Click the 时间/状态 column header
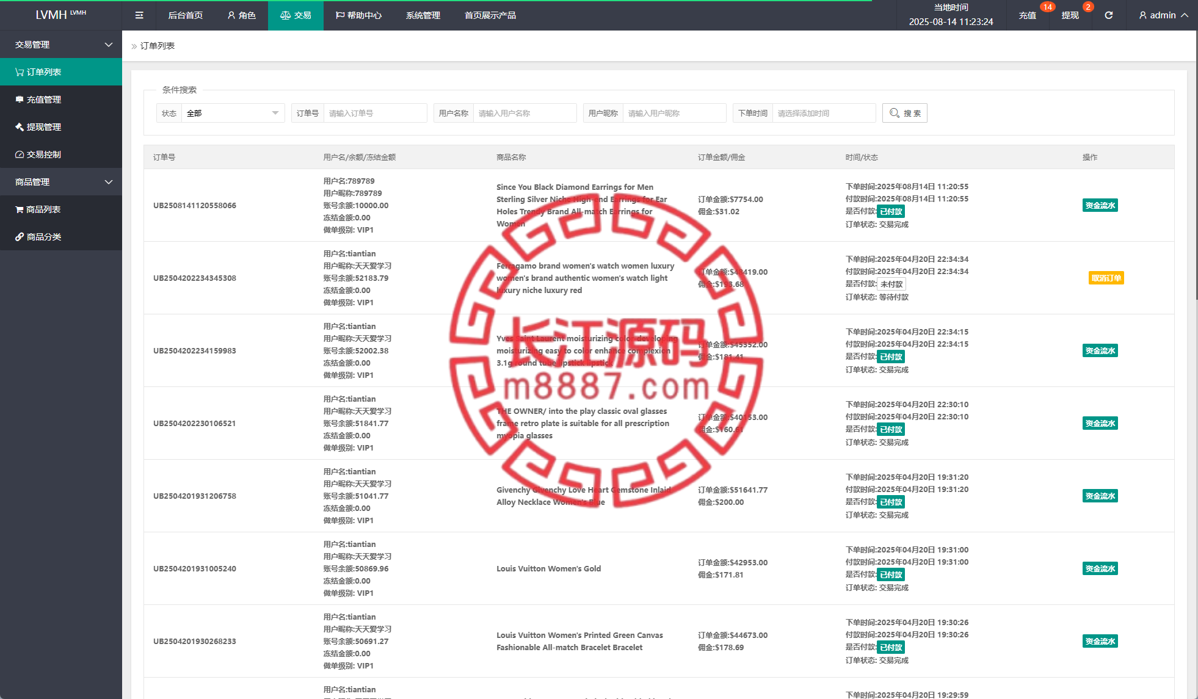 point(862,158)
